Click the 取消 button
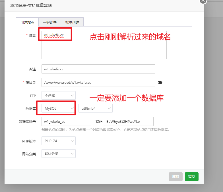The width and height of the screenshot is (223, 192). click(175, 177)
